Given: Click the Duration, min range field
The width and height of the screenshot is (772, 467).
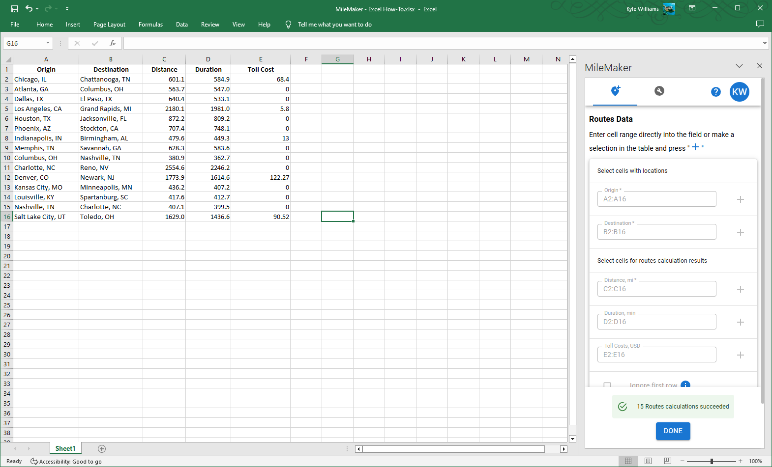Looking at the screenshot, I should [657, 322].
